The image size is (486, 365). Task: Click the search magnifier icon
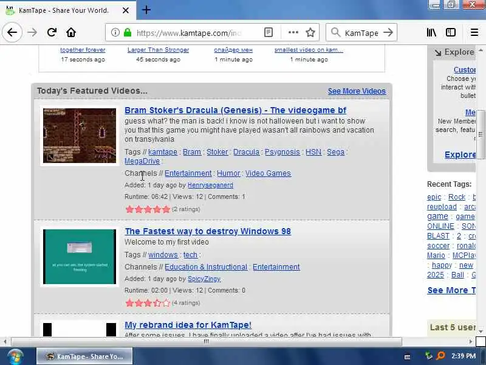tap(335, 32)
